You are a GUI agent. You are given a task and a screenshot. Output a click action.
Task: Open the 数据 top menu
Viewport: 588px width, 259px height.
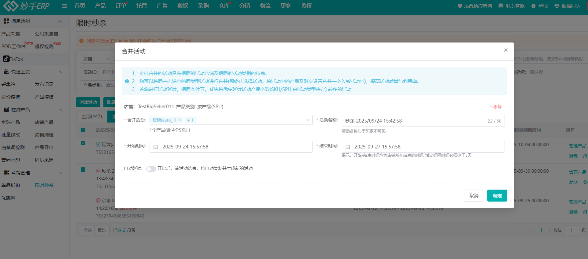coord(183,6)
